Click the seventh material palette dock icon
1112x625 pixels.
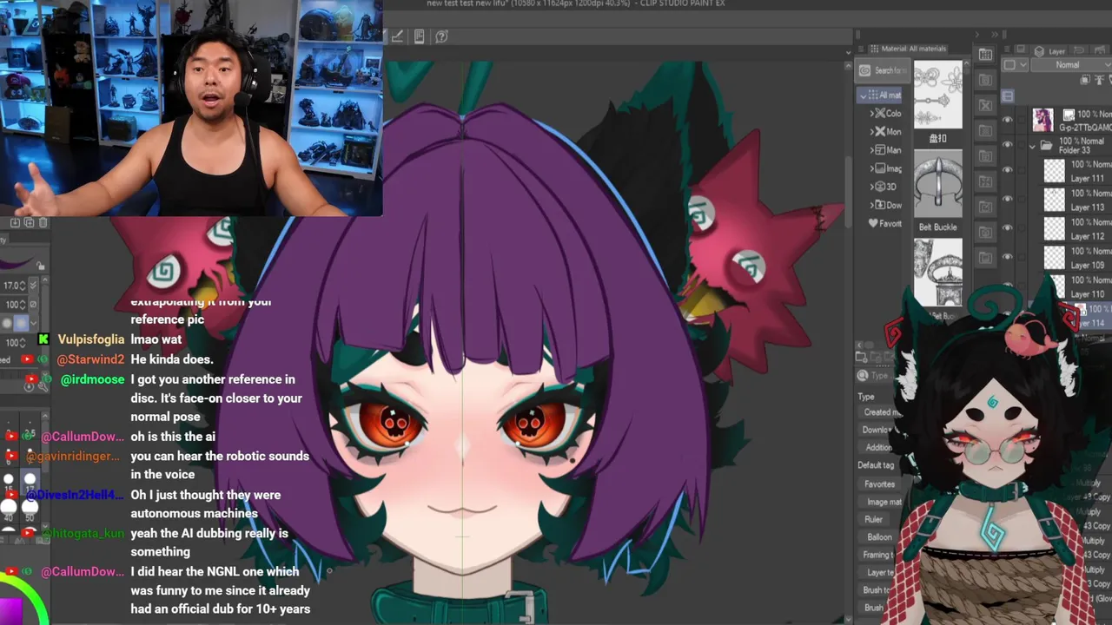985,207
